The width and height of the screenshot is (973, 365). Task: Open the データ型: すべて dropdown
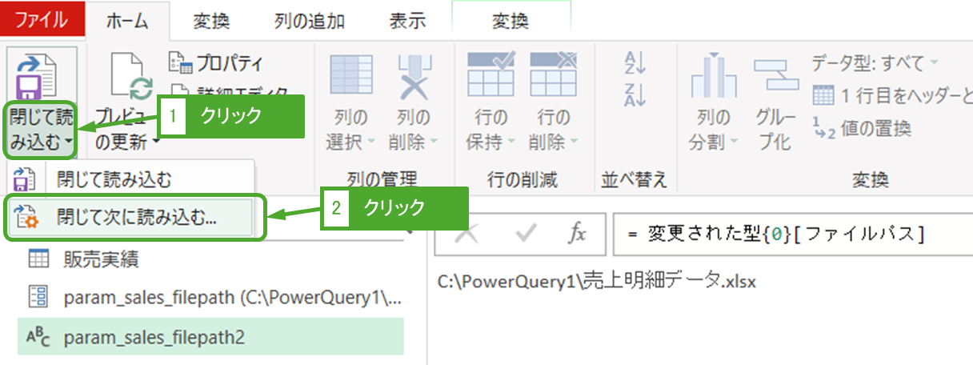point(875,62)
